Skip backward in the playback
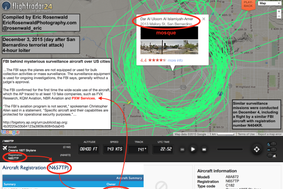This screenshot has width=283, height=189. (182, 149)
